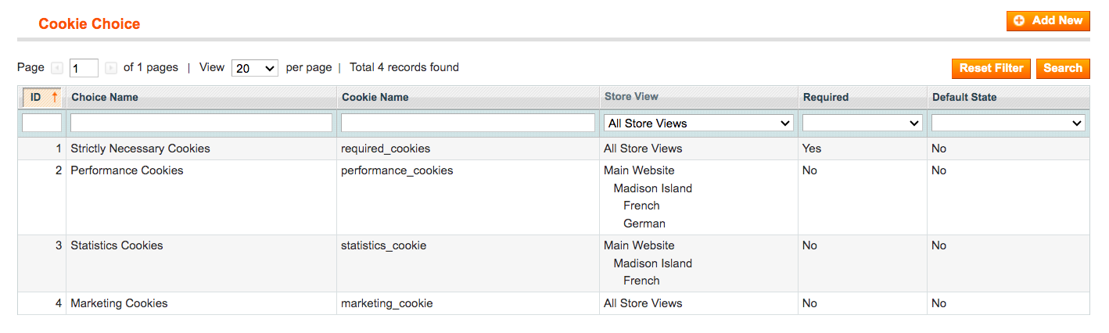Click the previous page arrow icon
1109x333 pixels.
tap(57, 68)
